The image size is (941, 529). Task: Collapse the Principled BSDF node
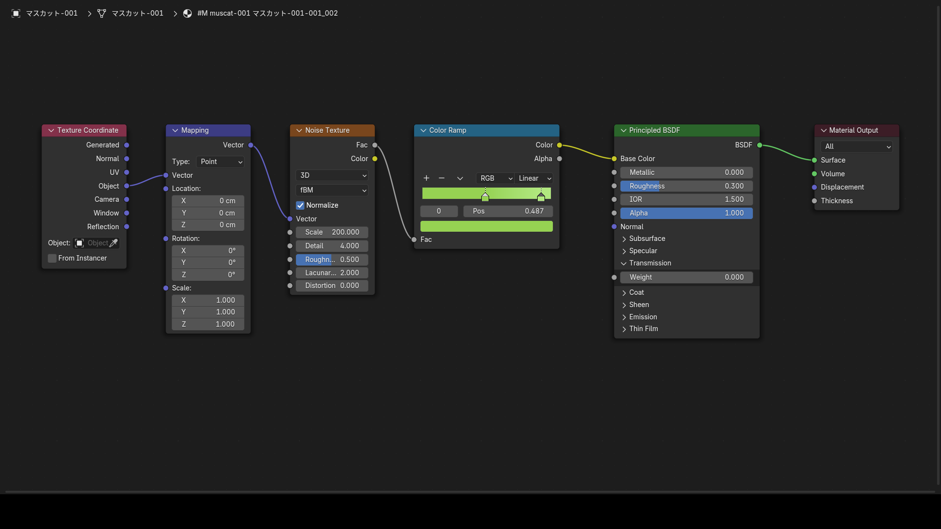[623, 130]
